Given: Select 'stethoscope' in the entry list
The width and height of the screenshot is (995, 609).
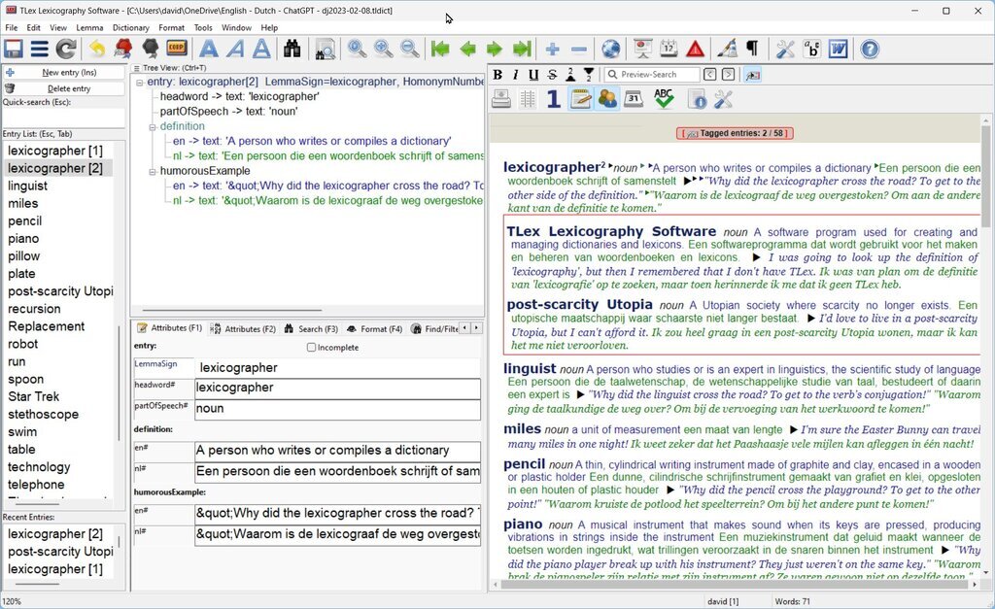Looking at the screenshot, I should click(43, 414).
